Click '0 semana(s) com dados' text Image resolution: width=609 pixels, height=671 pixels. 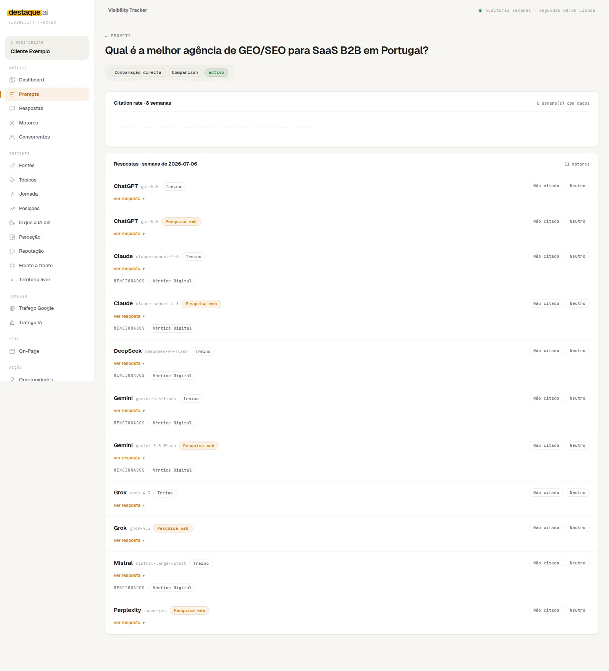coord(563,104)
